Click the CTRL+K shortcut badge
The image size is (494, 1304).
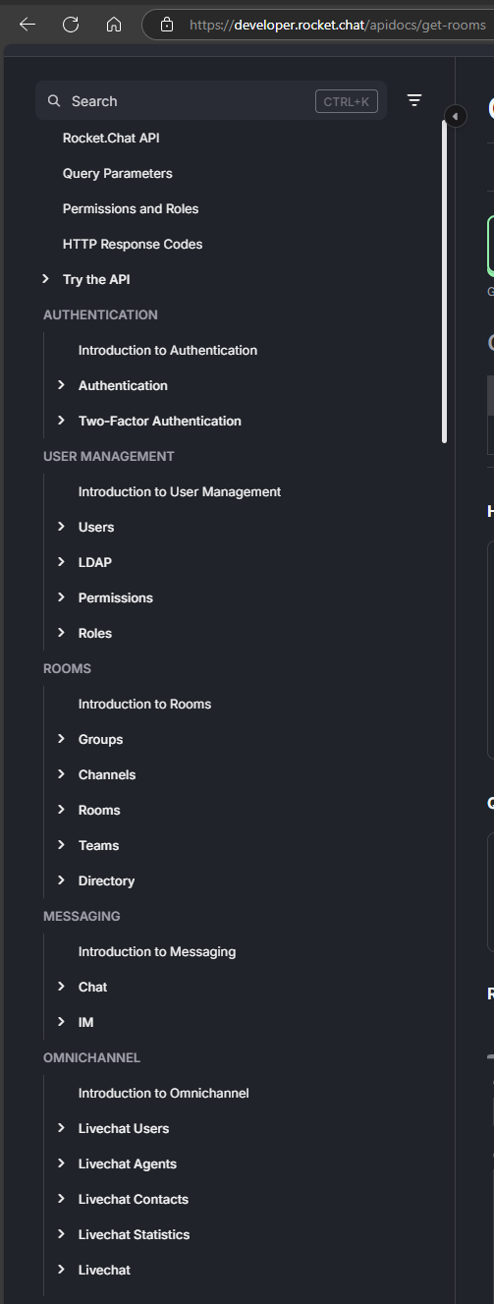coord(347,101)
